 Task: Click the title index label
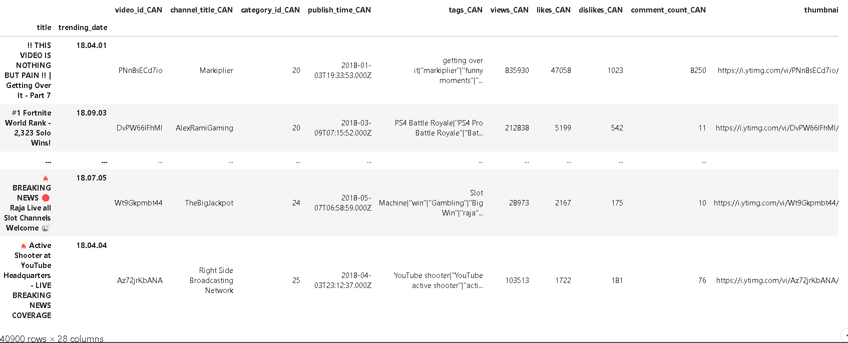(44, 27)
